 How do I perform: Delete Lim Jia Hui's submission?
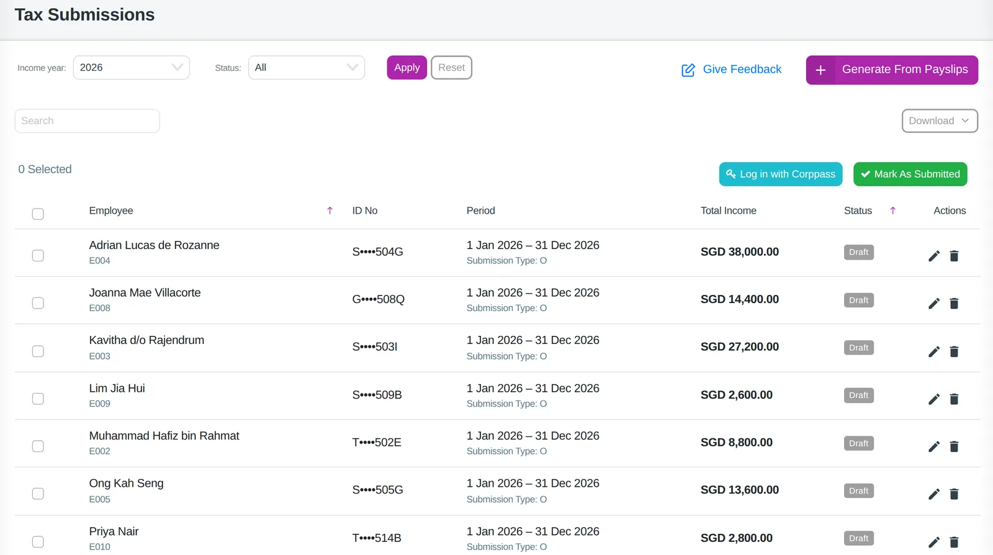click(x=954, y=399)
